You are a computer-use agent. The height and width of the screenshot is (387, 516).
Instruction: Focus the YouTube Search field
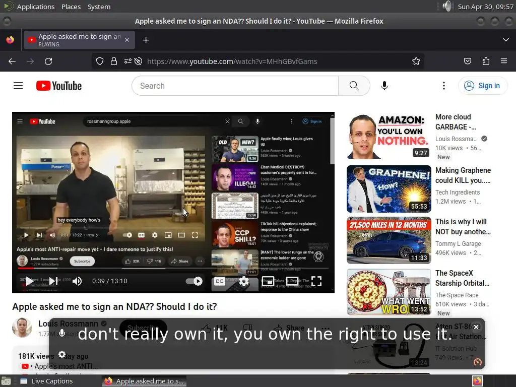tap(235, 86)
